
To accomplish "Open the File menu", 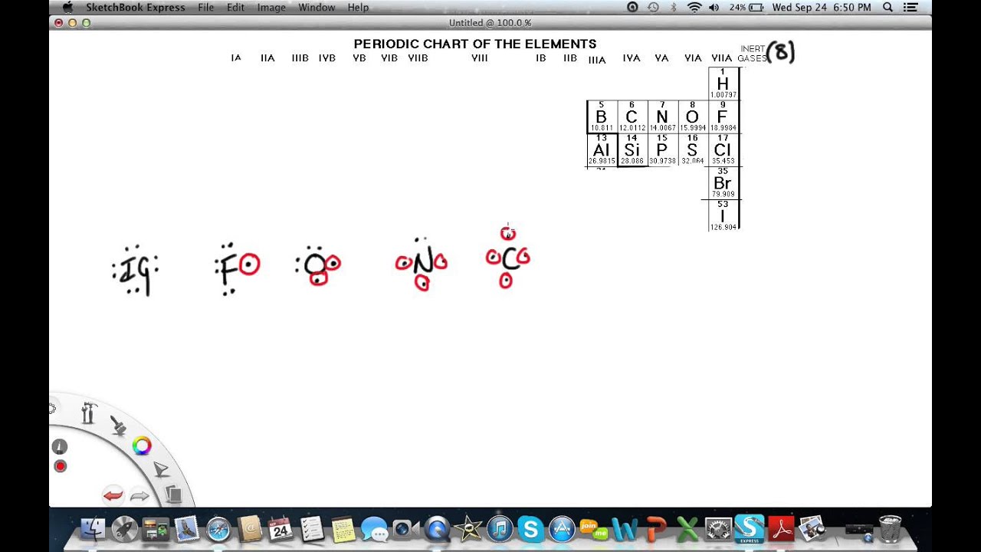I will click(206, 7).
